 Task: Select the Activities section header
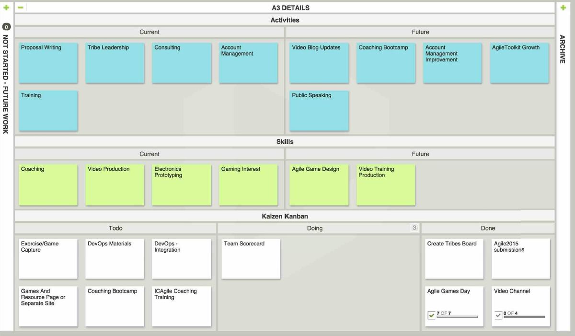[x=285, y=20]
